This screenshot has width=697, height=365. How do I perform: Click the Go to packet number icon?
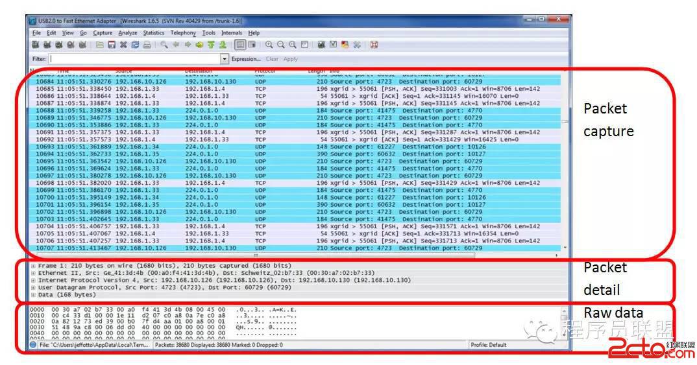pyautogui.click(x=199, y=45)
